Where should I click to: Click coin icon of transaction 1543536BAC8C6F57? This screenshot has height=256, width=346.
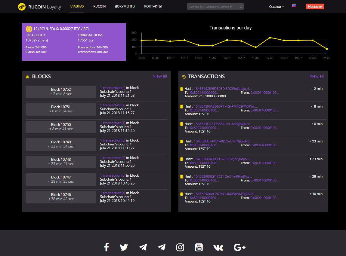click(x=181, y=159)
